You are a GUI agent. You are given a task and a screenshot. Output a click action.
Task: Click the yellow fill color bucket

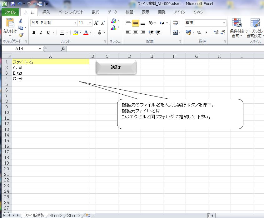[75, 32]
